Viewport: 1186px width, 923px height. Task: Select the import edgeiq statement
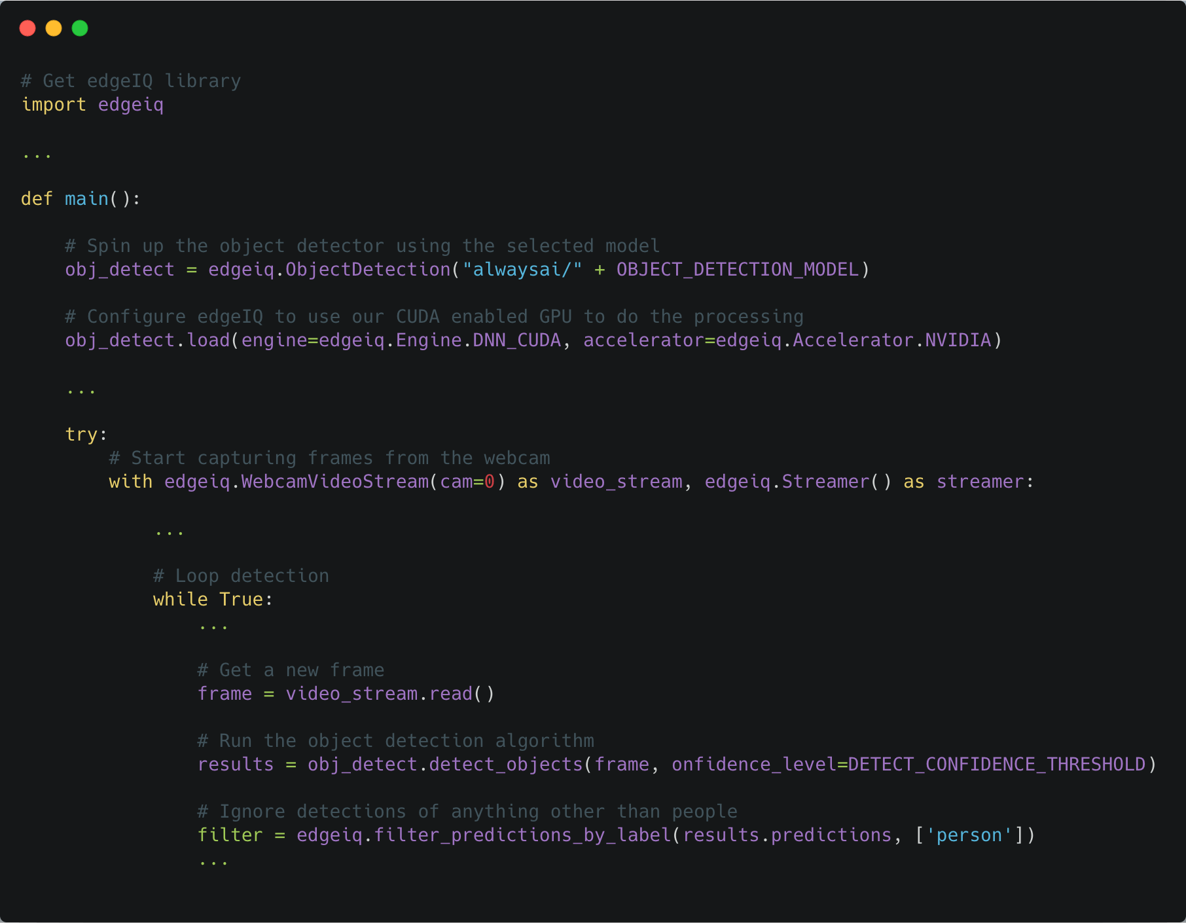[x=93, y=104]
